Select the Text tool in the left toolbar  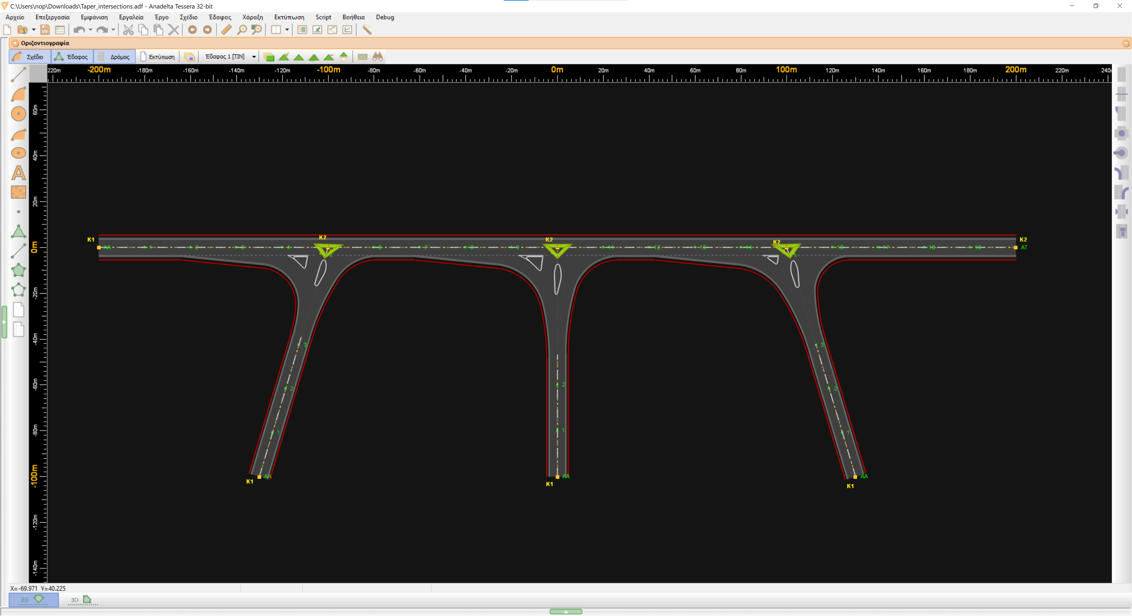click(x=19, y=174)
